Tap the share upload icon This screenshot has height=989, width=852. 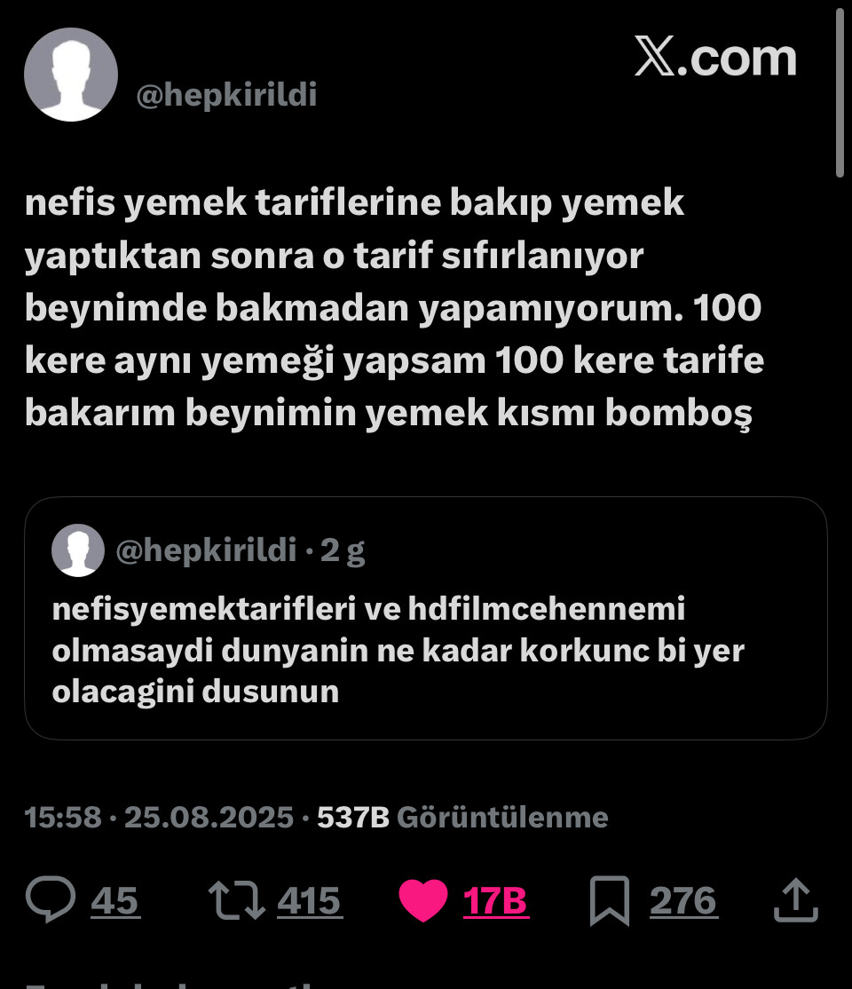point(795,900)
